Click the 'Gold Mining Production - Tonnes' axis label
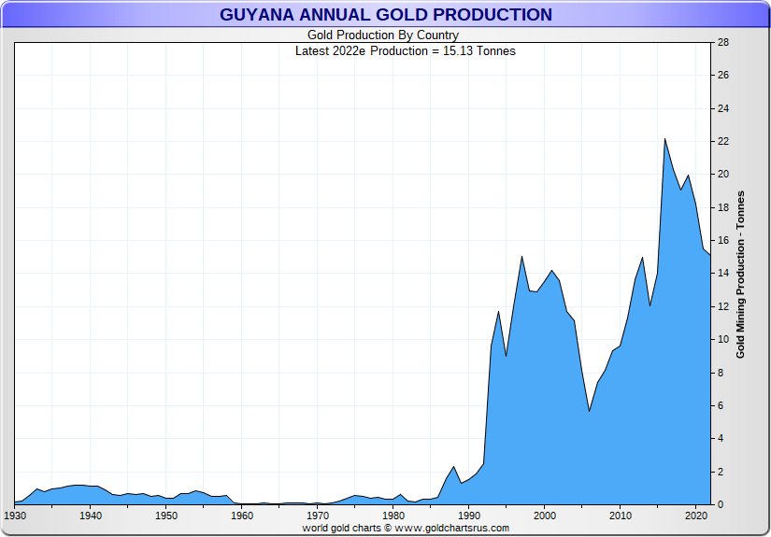The height and width of the screenshot is (537, 771). pyautogui.click(x=740, y=275)
